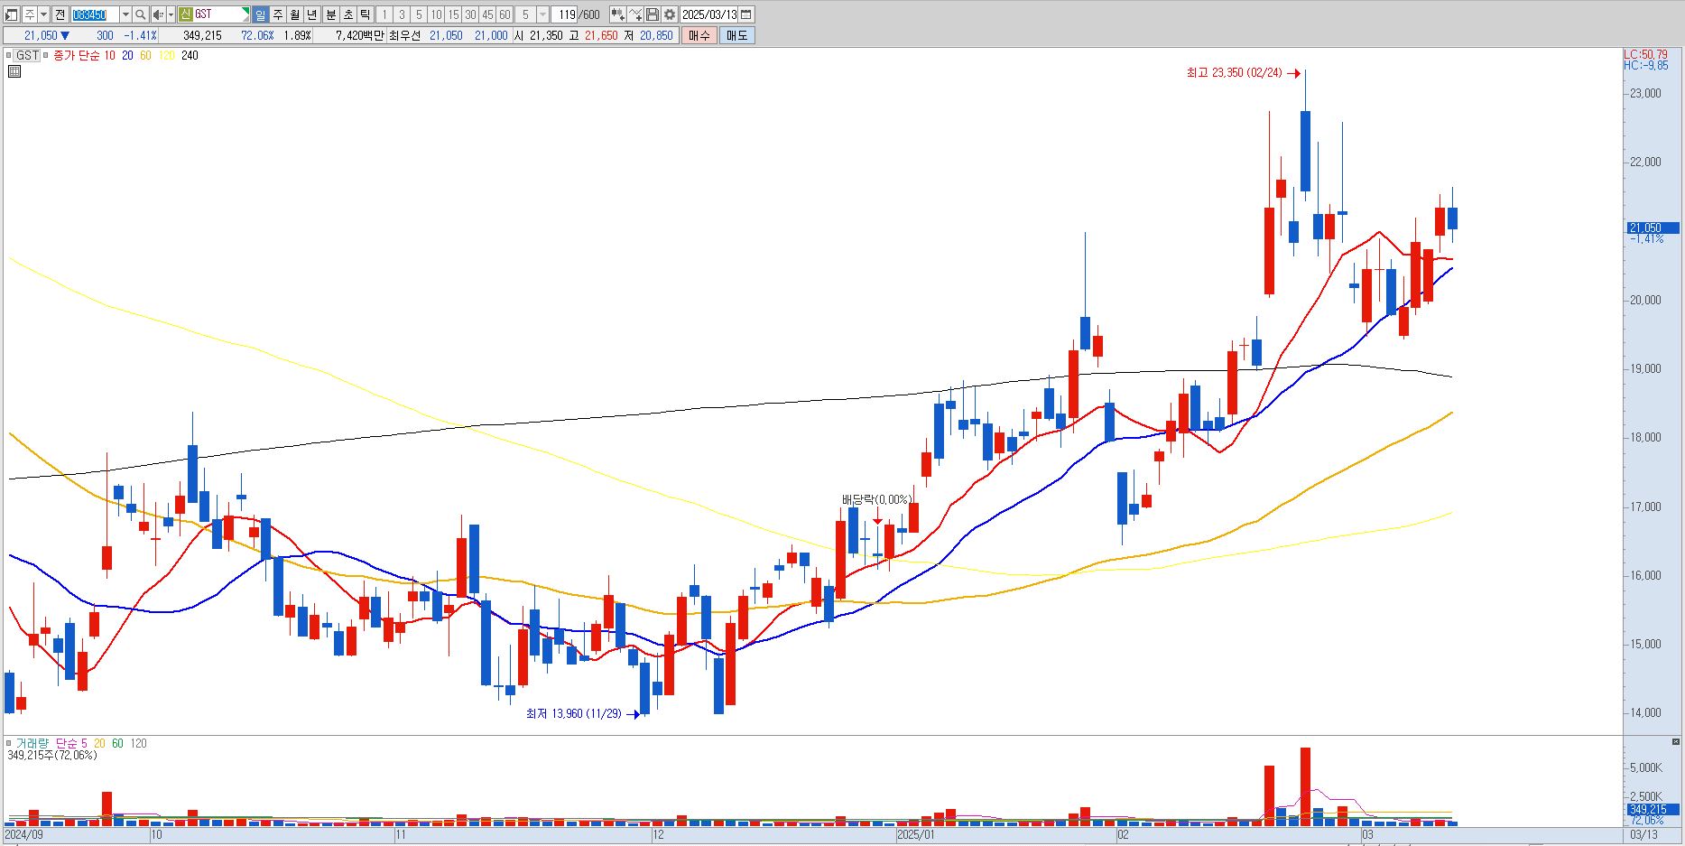Open the calendar date picker icon
1685x846 pixels.
[x=746, y=14]
